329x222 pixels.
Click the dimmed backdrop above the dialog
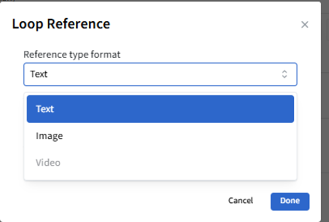click(156, 1)
